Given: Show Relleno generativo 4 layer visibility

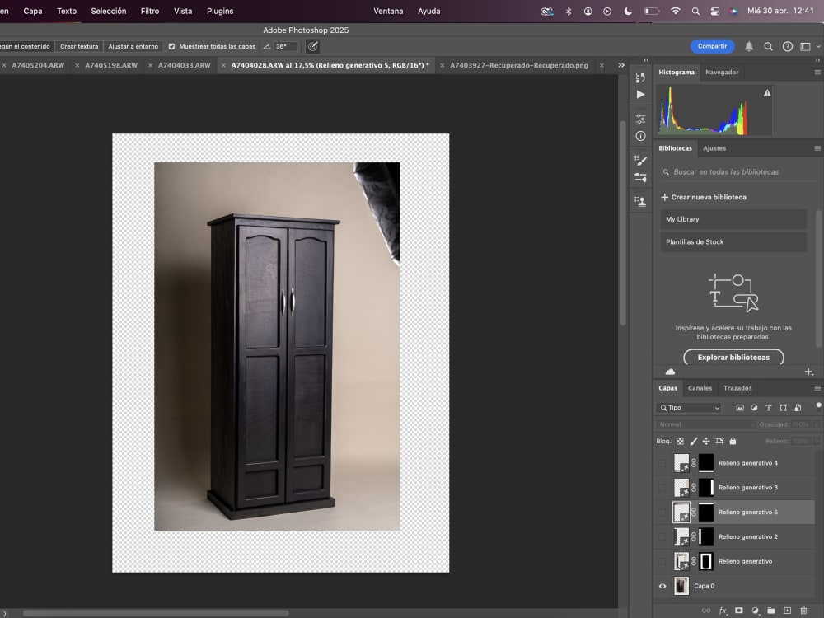Looking at the screenshot, I should tap(662, 463).
